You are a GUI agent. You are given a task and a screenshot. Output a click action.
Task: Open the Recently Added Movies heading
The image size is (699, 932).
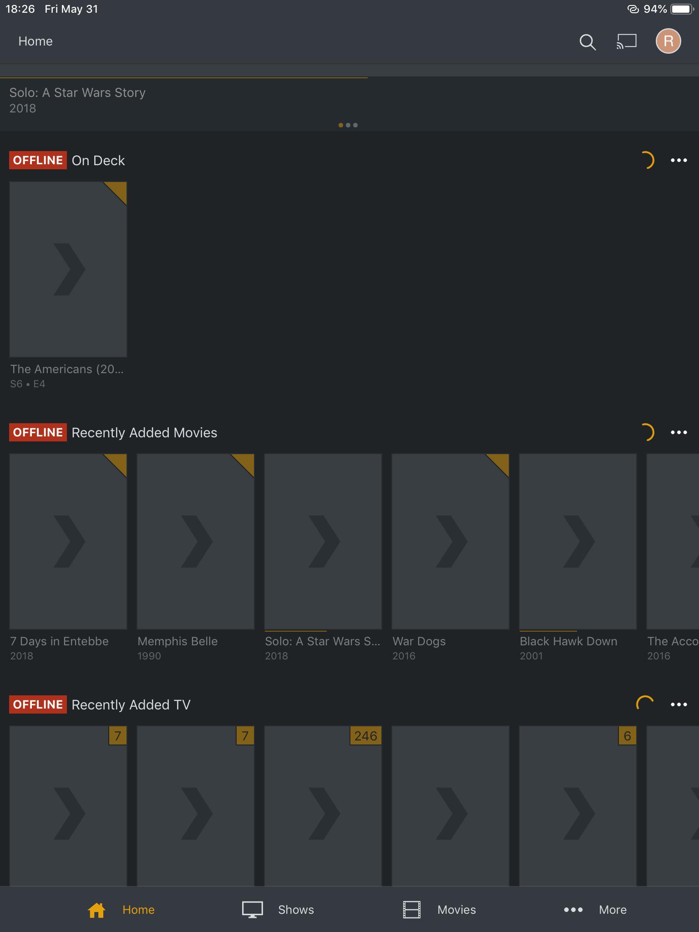point(144,433)
